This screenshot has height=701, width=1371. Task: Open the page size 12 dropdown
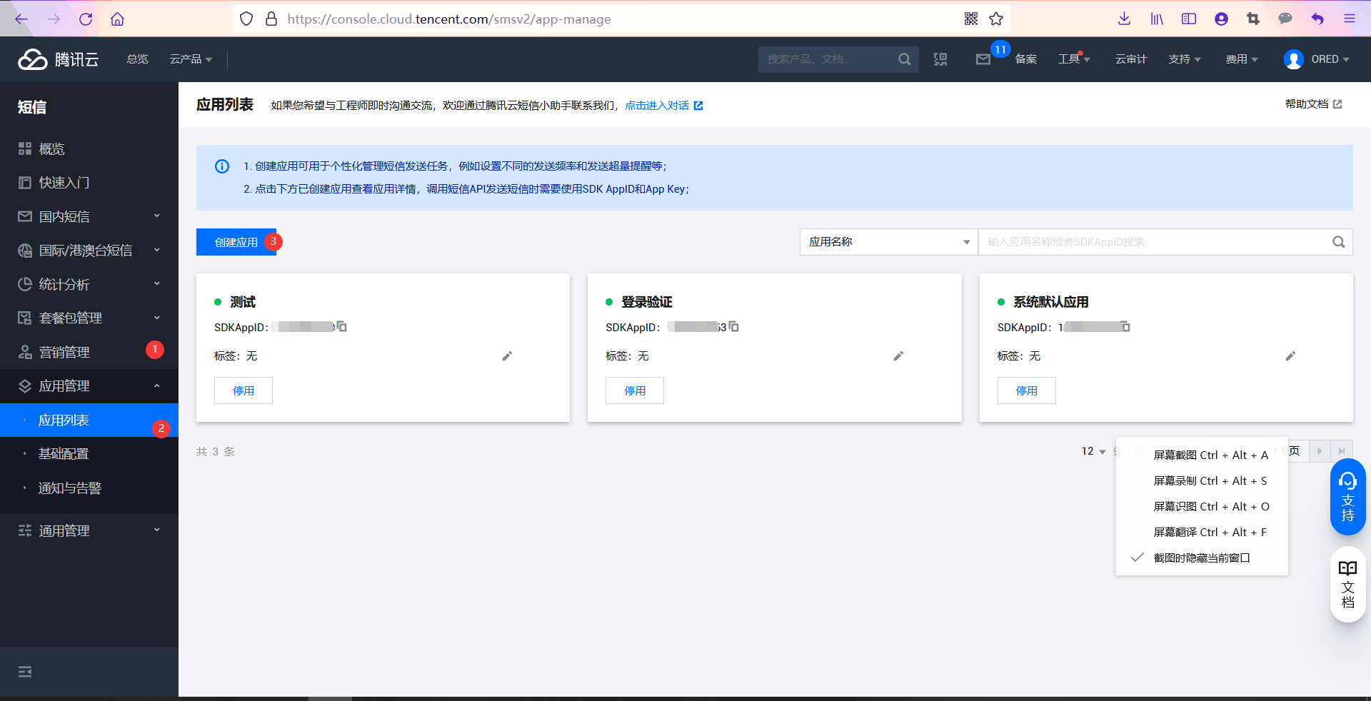point(1093,451)
